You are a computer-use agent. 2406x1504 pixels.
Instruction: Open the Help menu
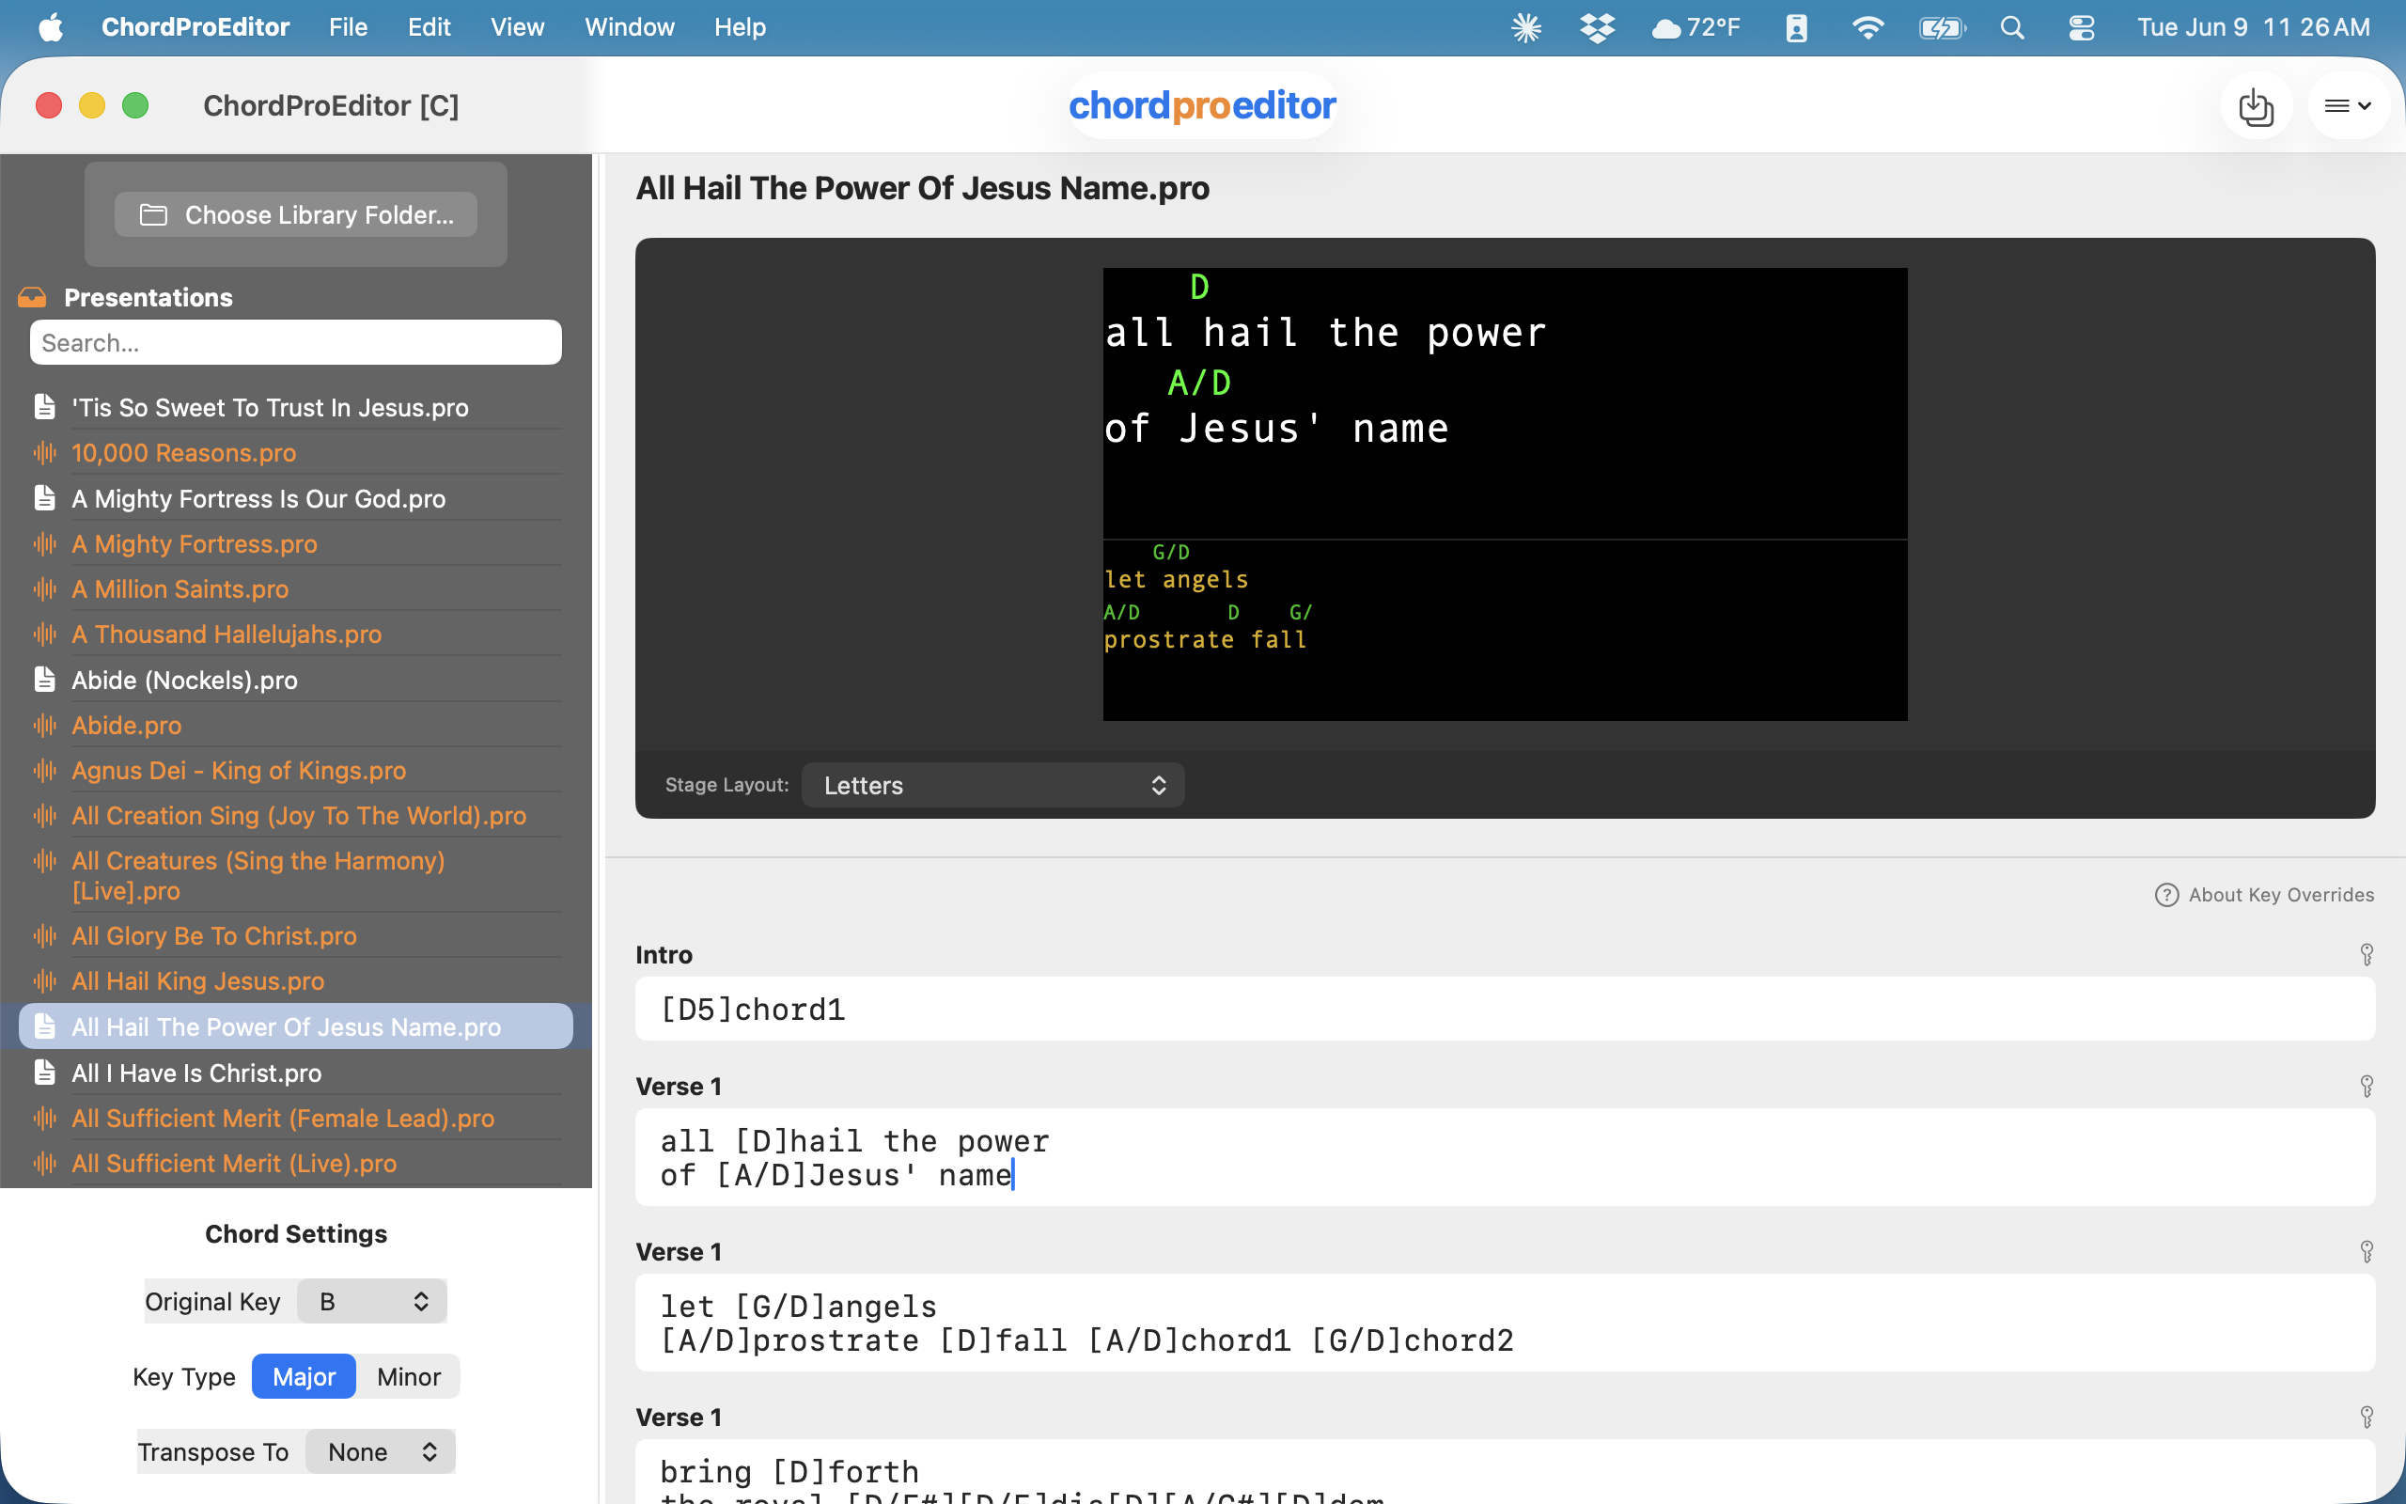pyautogui.click(x=740, y=27)
